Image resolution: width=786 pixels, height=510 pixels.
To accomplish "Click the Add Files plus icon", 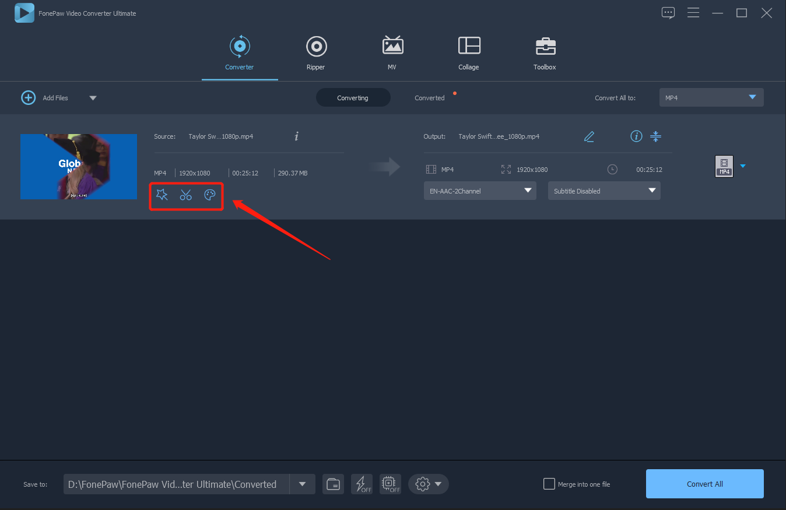I will tap(29, 97).
